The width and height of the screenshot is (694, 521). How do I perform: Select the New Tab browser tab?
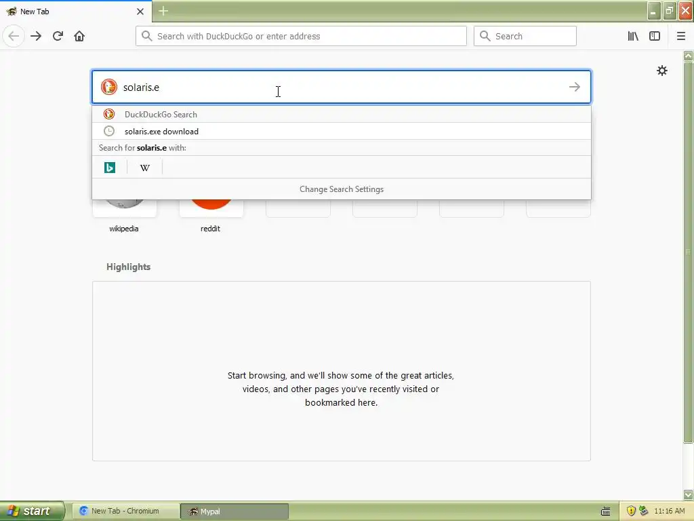(76, 11)
